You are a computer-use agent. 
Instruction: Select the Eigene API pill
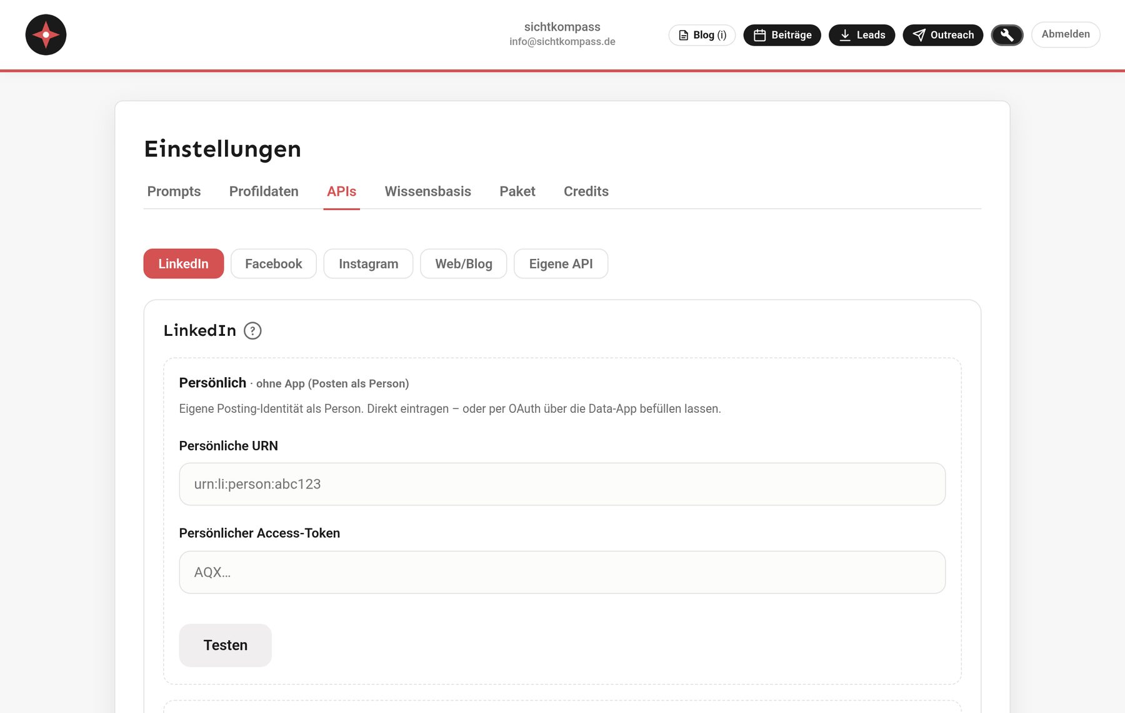point(561,264)
